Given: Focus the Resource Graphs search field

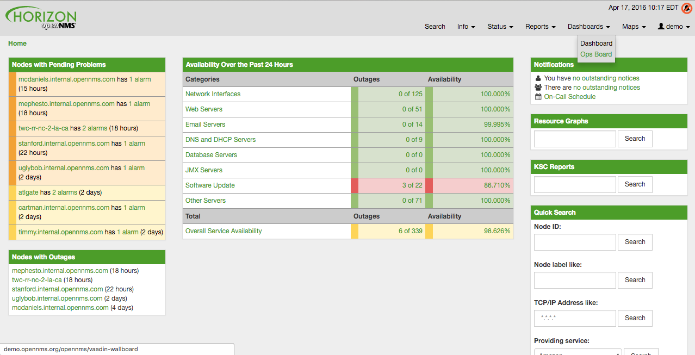Looking at the screenshot, I should (x=575, y=139).
